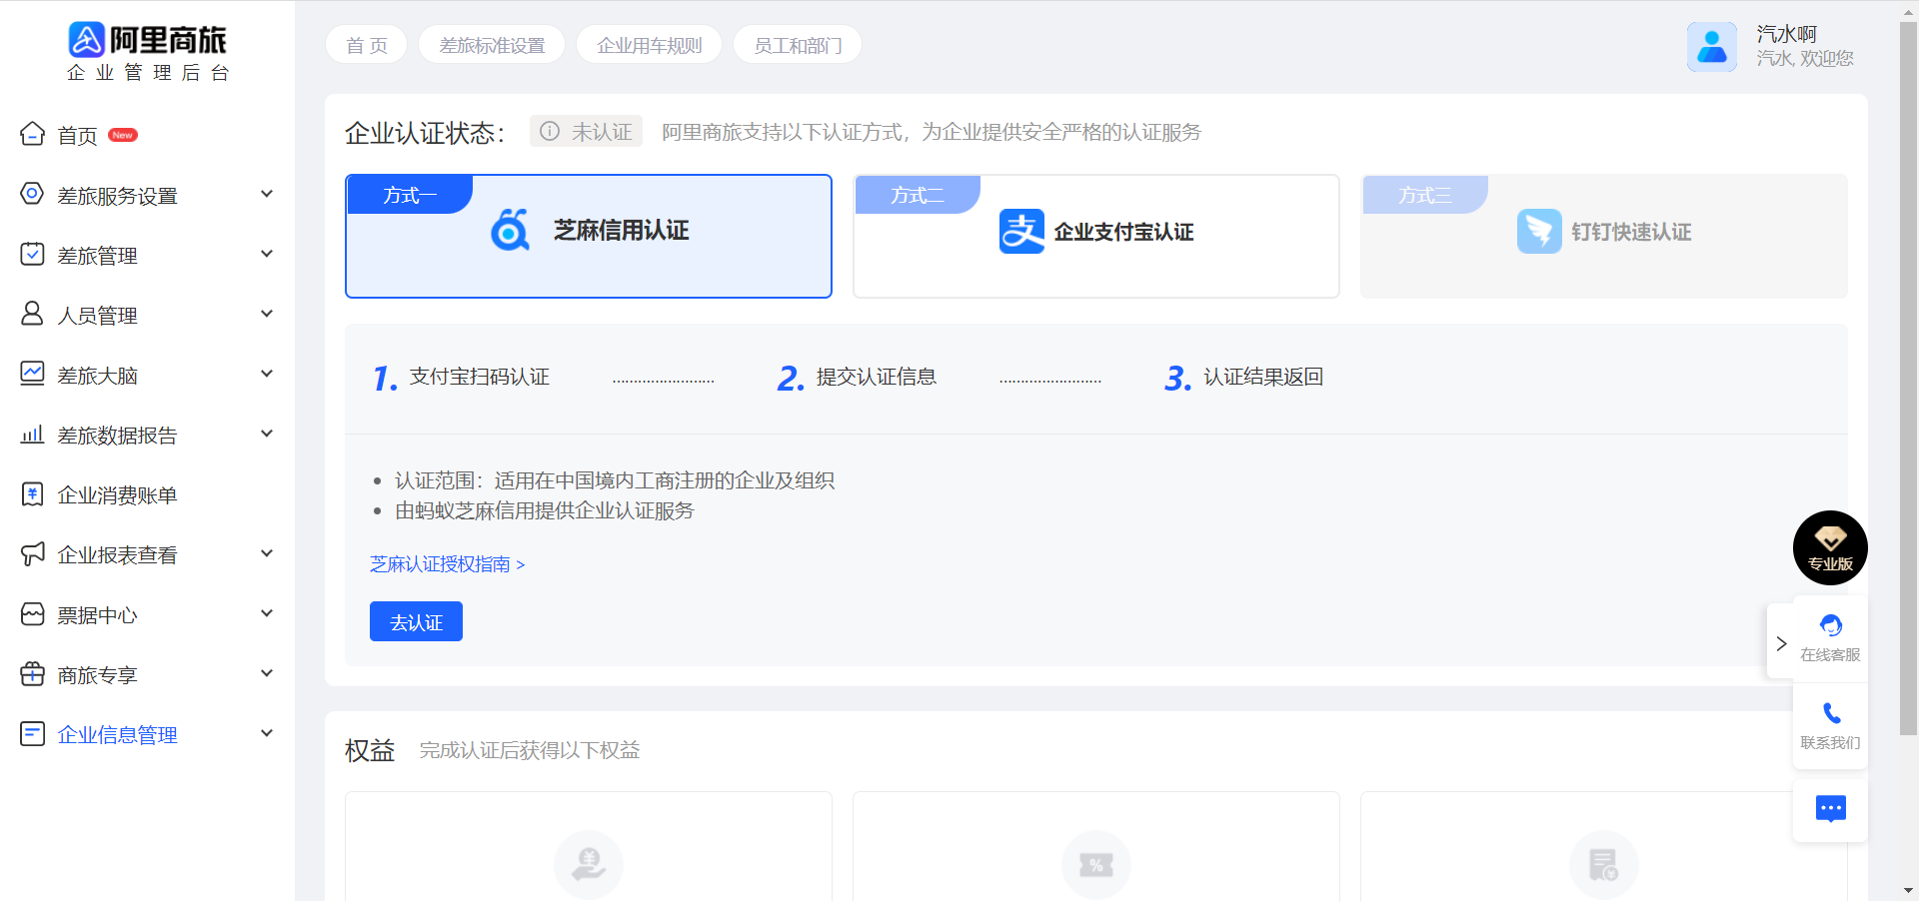Click the 差旅服务设置 sidebar icon
The image size is (1919, 901).
[32, 194]
